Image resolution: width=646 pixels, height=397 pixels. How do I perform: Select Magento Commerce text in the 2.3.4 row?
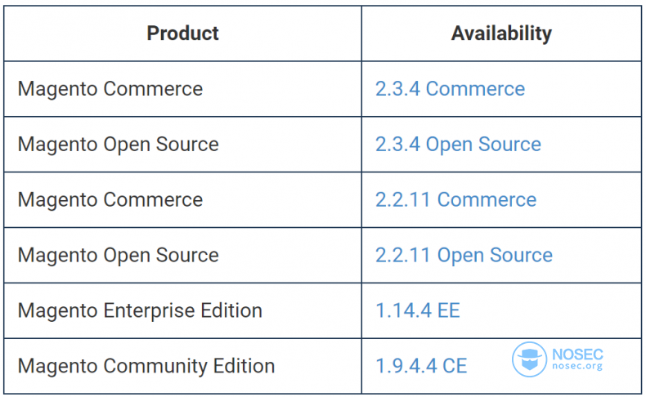pyautogui.click(x=110, y=89)
